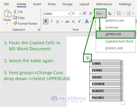Toggle Subscript formatting
This screenshot has width=137, height=107.
(73, 22)
